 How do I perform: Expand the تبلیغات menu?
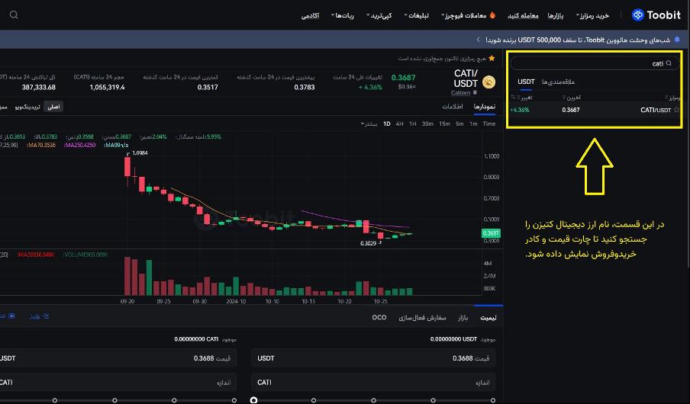pyautogui.click(x=416, y=16)
